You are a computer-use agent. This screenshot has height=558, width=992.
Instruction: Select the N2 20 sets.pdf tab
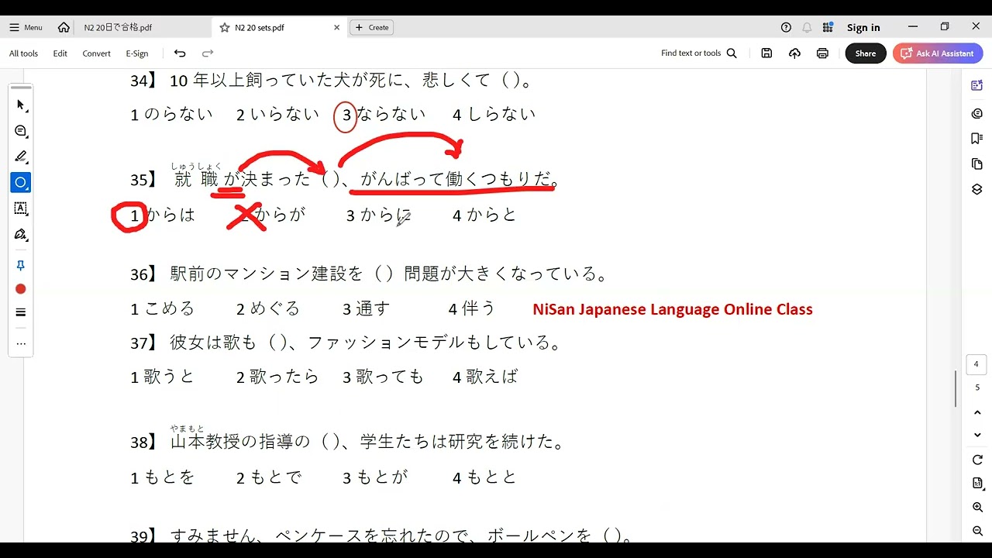259,27
